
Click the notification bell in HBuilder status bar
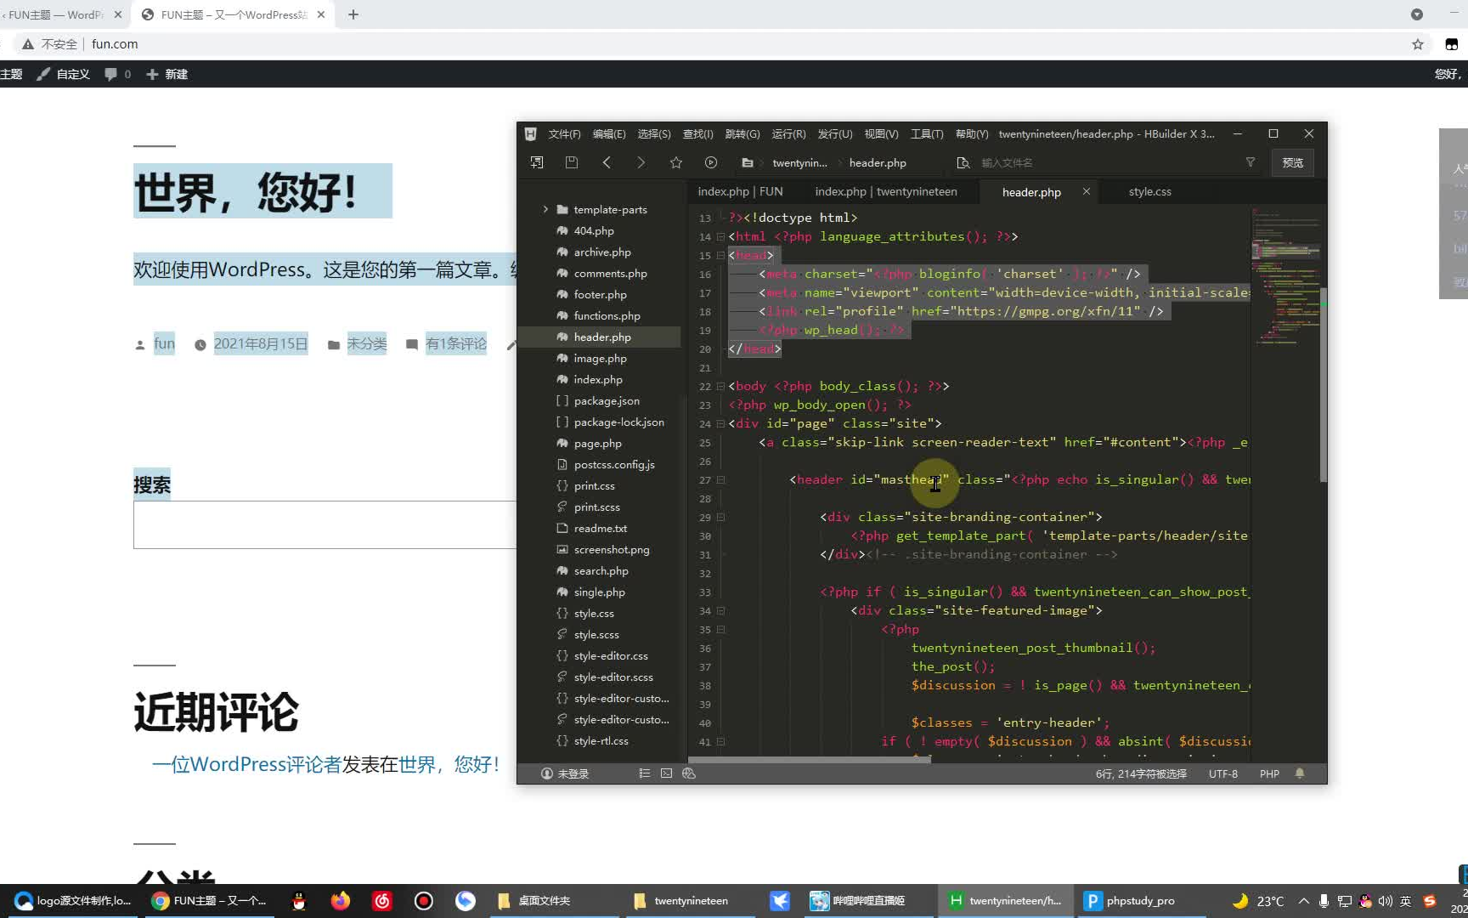click(1300, 773)
